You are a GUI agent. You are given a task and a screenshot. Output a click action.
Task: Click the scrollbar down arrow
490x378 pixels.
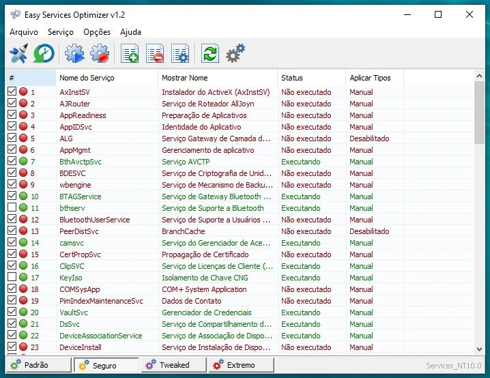(479, 349)
